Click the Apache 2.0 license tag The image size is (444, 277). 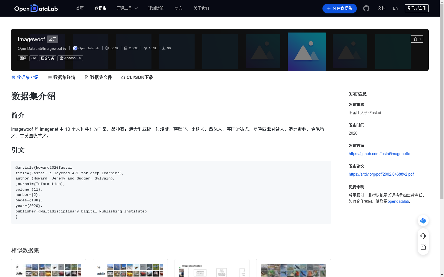pos(70,58)
